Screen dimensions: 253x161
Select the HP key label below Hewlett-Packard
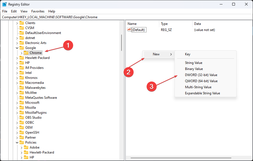click(x=27, y=63)
